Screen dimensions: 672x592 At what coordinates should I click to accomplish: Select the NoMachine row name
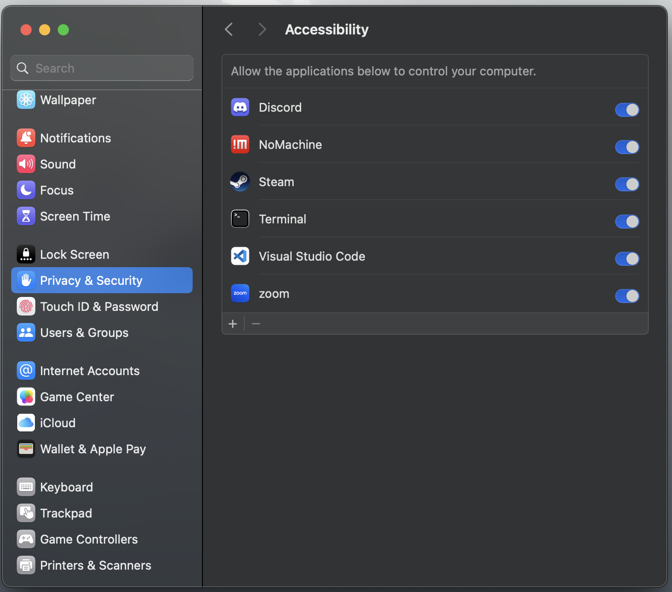coord(290,145)
